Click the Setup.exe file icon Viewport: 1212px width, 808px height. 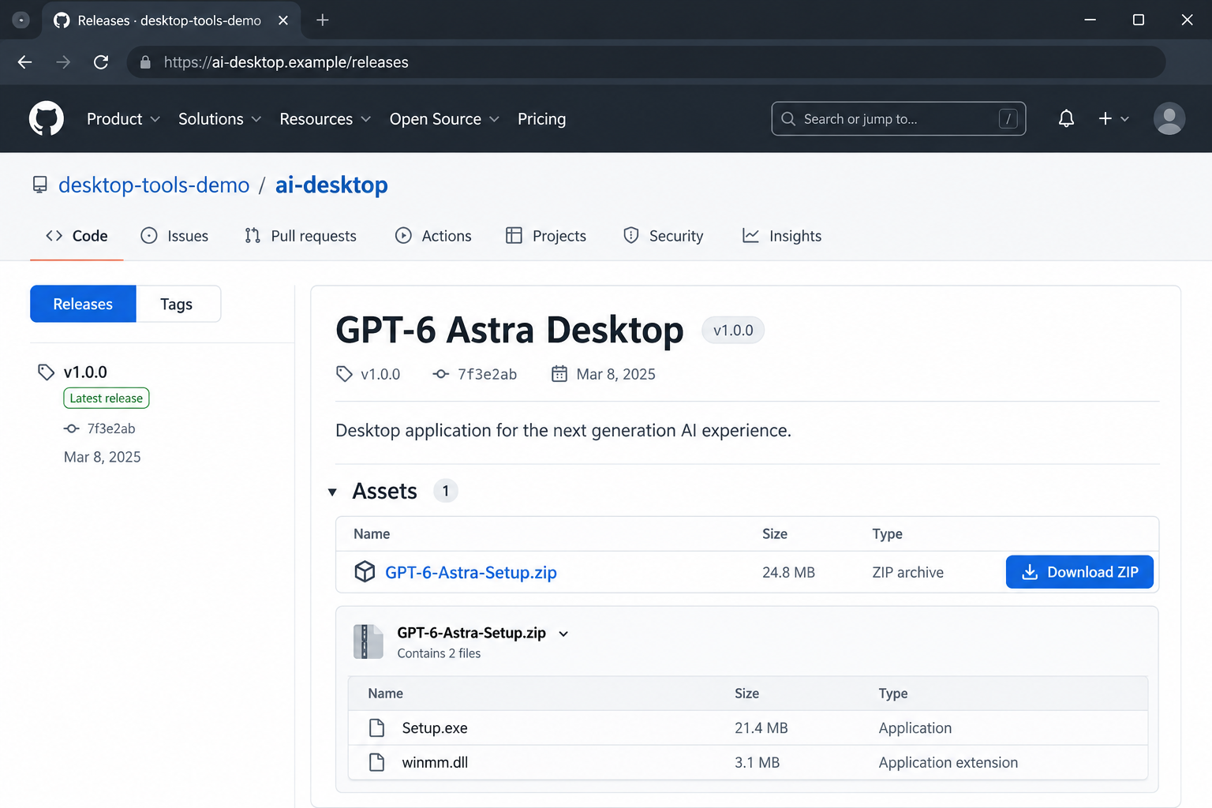[x=377, y=728]
